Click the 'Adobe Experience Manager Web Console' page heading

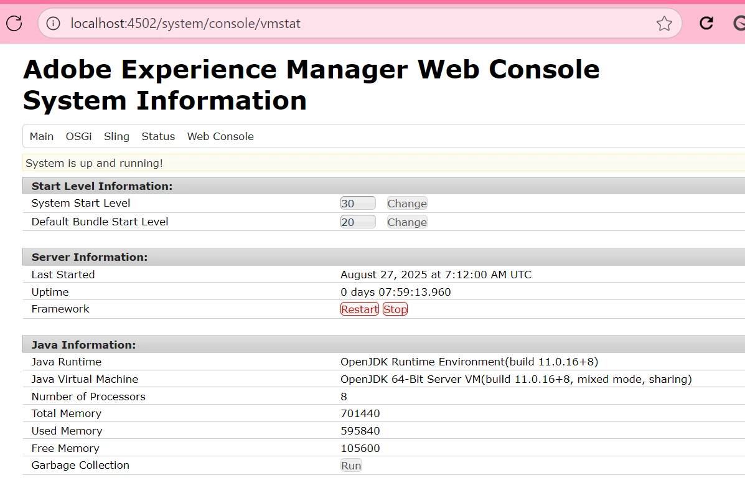(311, 70)
